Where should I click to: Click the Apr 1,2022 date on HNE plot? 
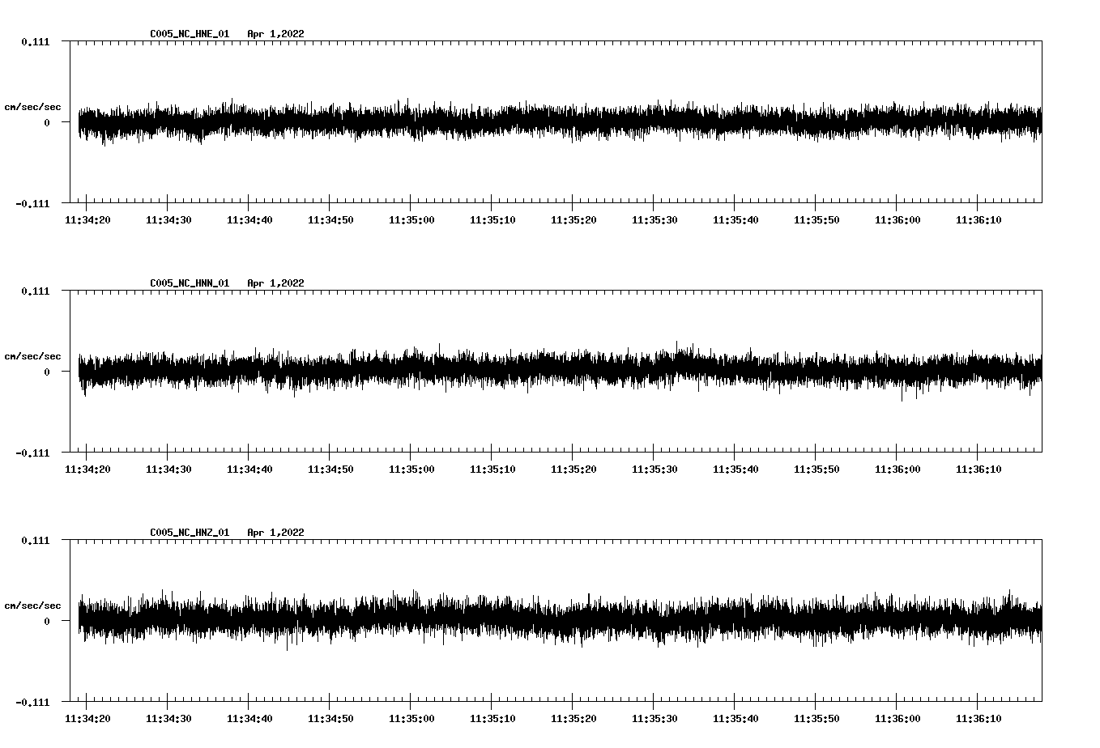276,34
